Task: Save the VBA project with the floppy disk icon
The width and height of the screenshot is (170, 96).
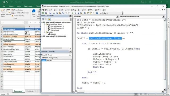Action: (x=50, y=13)
